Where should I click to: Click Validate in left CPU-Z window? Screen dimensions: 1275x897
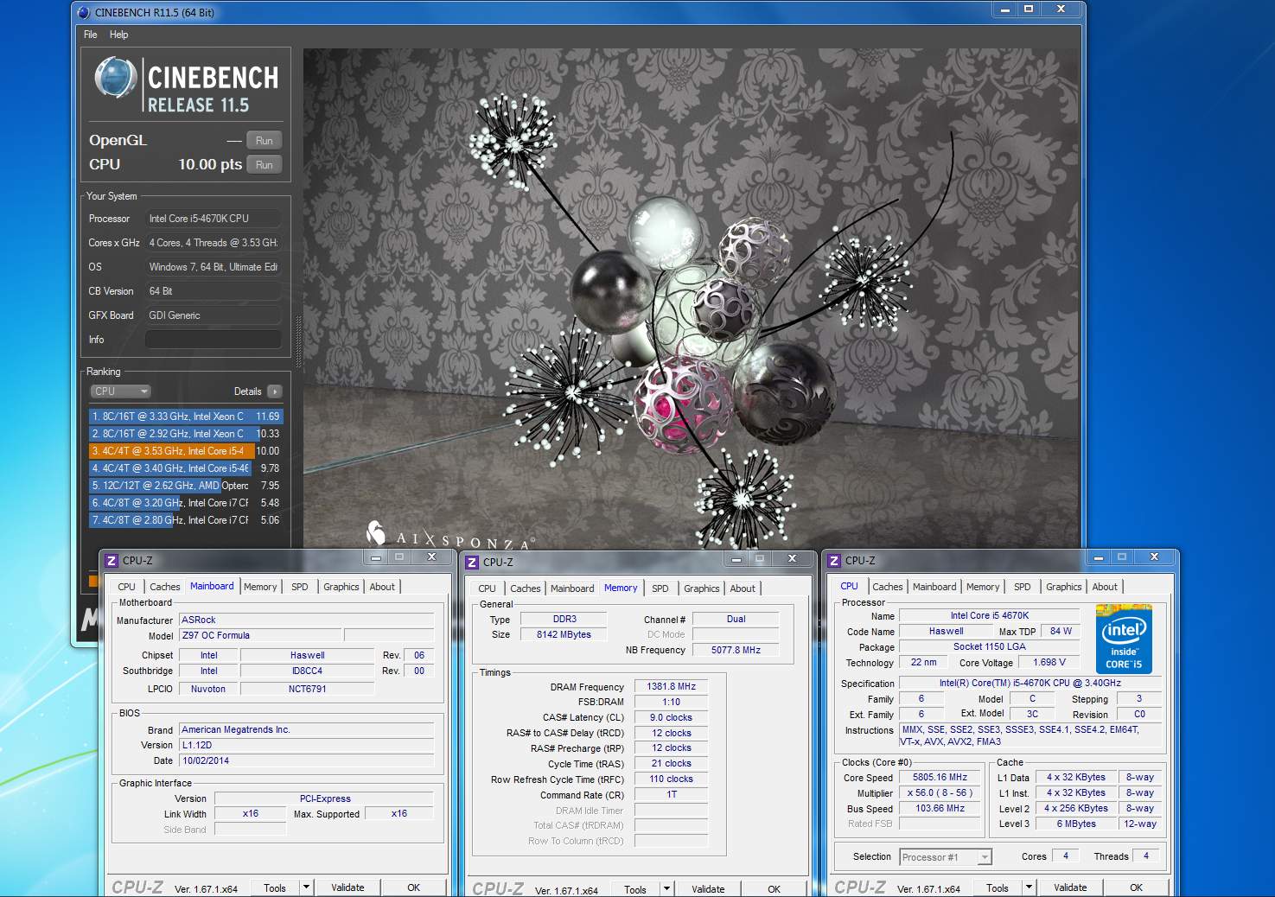click(x=347, y=887)
